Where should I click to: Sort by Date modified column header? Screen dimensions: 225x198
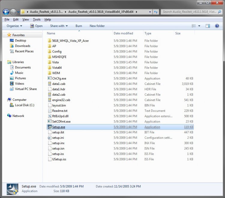(x=123, y=33)
